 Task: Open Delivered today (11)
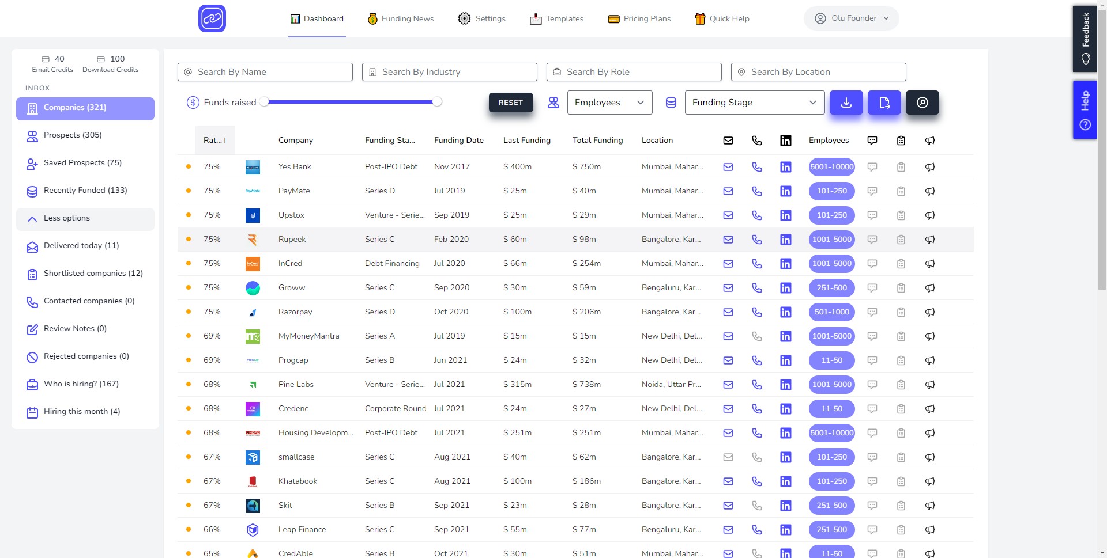click(x=85, y=246)
